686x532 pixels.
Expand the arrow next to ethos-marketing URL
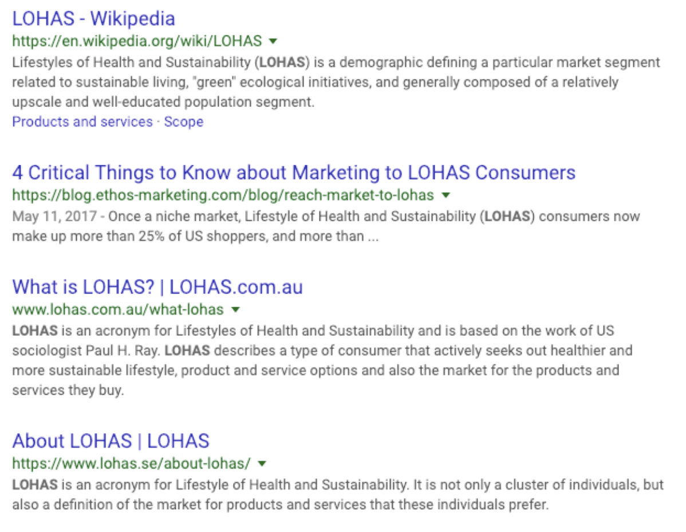[446, 195]
